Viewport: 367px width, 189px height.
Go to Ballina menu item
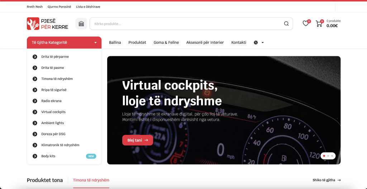115,42
